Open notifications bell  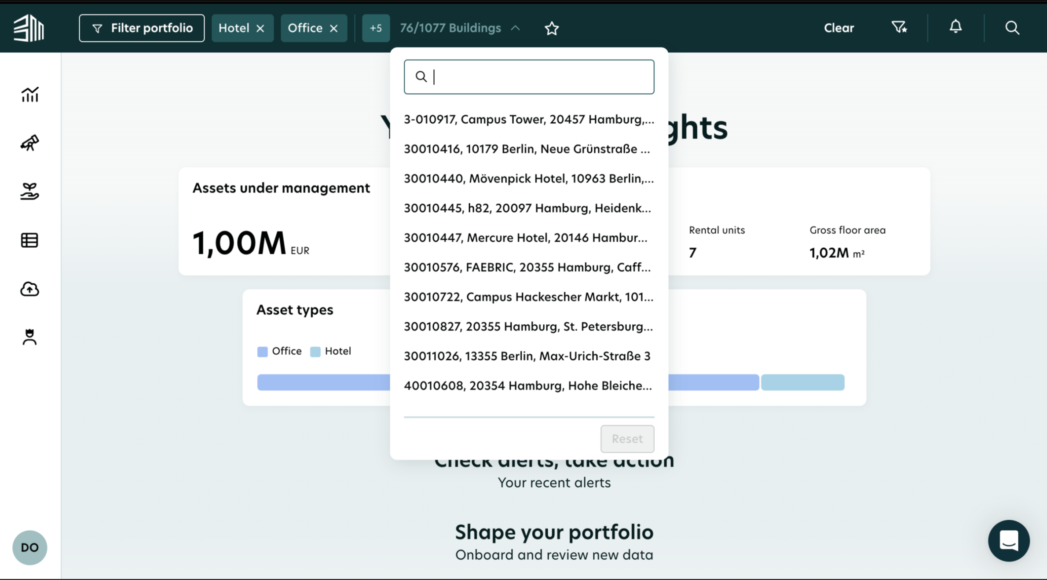click(x=955, y=27)
